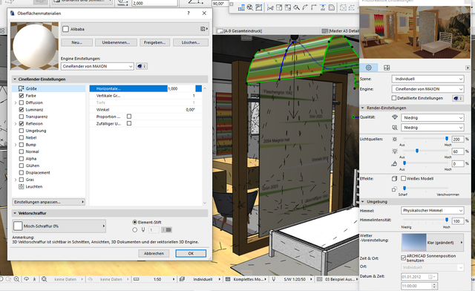Click the pen number icon beside field 1
Screen dimensions: 475x291
point(143,230)
